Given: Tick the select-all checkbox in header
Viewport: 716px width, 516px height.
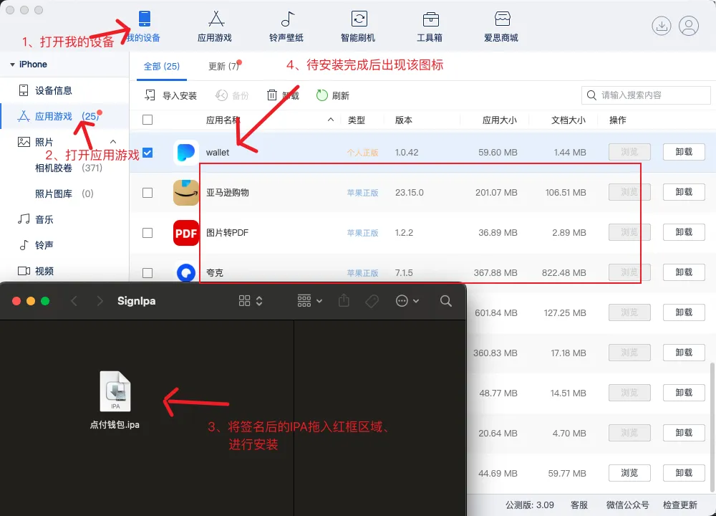Looking at the screenshot, I should (x=147, y=120).
